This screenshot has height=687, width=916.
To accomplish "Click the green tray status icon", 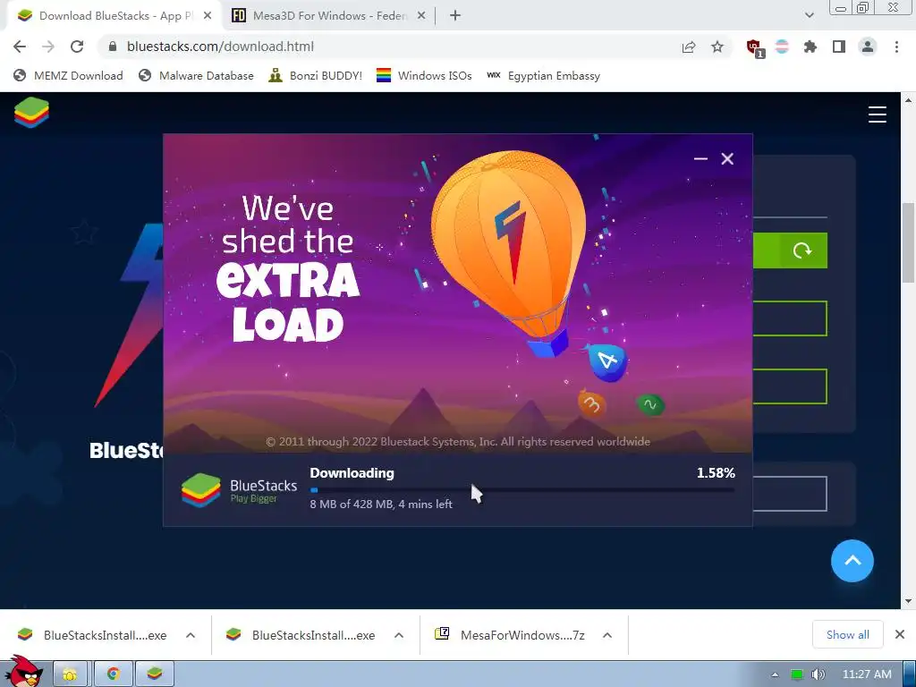I will tap(796, 674).
